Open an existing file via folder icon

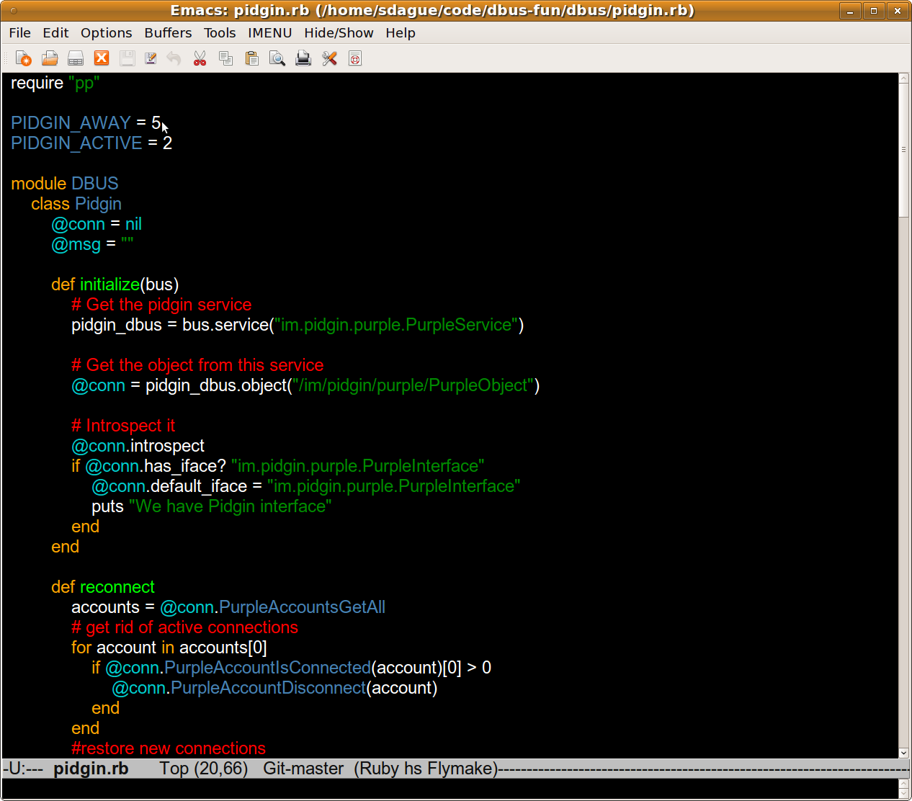point(50,58)
